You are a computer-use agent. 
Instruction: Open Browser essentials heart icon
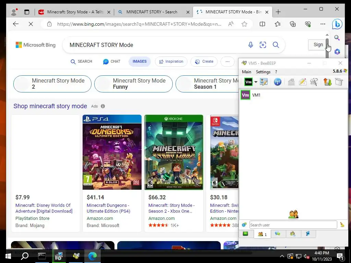coord(308,24)
